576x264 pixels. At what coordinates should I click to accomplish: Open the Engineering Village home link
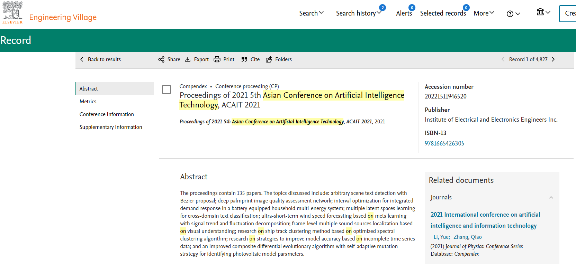pos(63,17)
